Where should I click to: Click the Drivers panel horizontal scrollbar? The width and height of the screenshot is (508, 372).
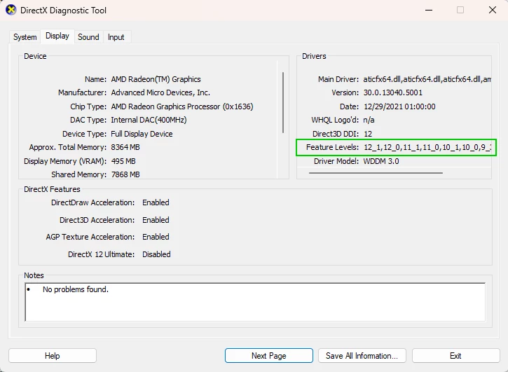[x=376, y=173]
